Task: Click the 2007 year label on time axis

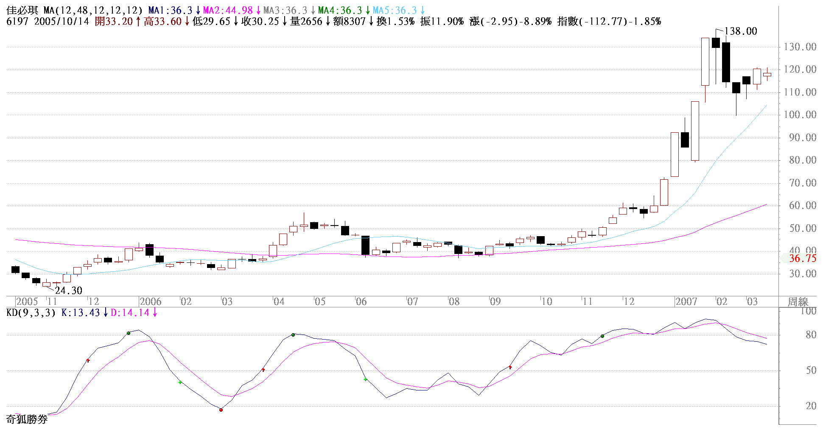Action: pyautogui.click(x=686, y=302)
